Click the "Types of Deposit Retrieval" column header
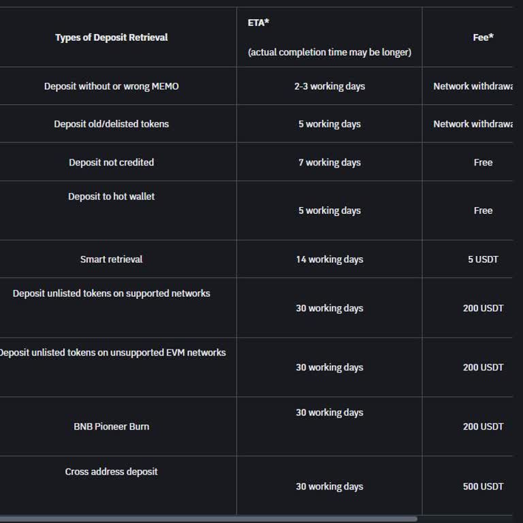 pos(111,37)
